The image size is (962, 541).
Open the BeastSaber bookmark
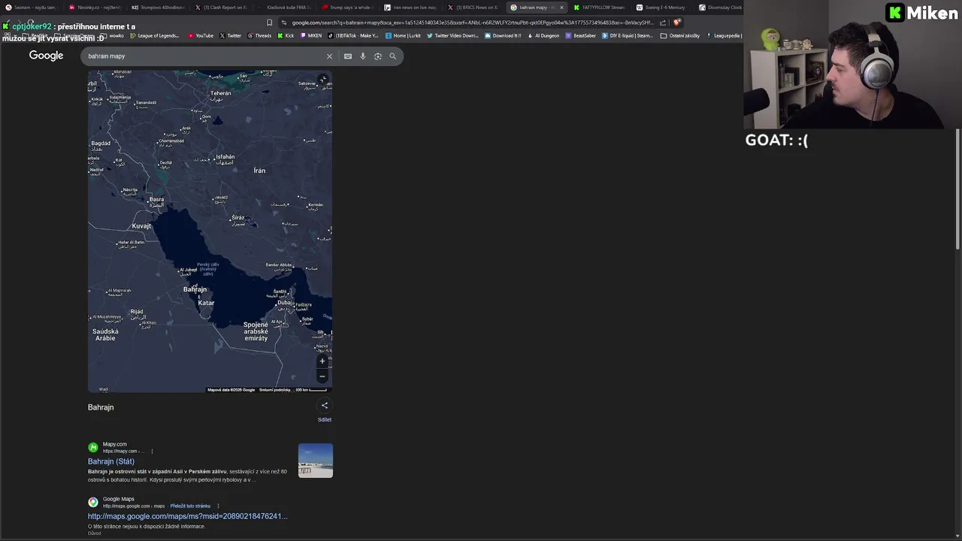click(x=581, y=35)
